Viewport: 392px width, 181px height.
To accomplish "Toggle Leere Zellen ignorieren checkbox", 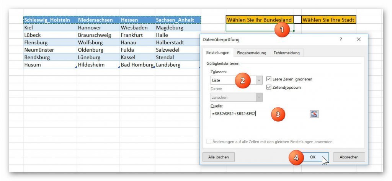I will coord(269,79).
